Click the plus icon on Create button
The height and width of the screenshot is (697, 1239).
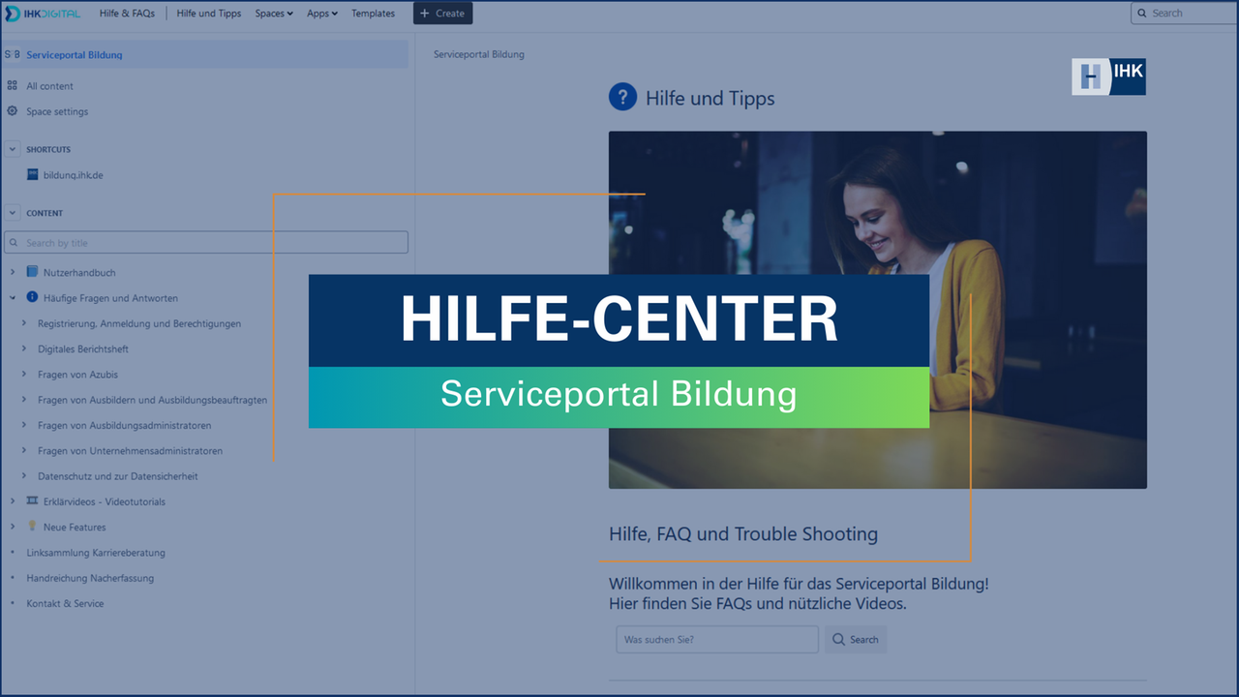[x=425, y=14]
